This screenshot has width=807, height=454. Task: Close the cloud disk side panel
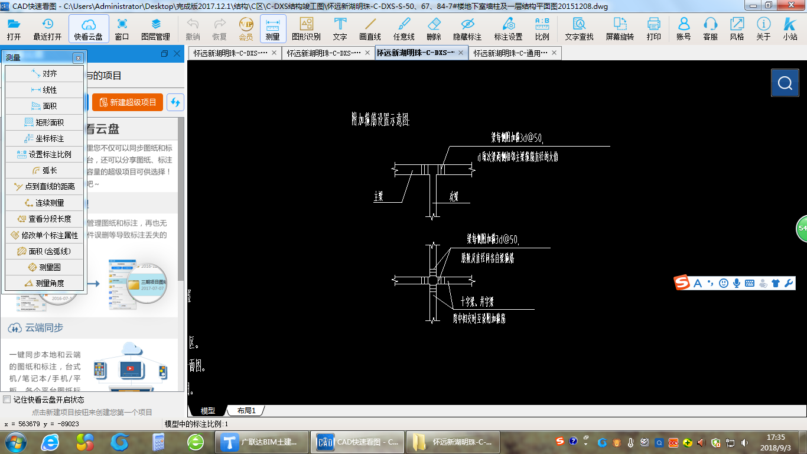[x=177, y=54]
